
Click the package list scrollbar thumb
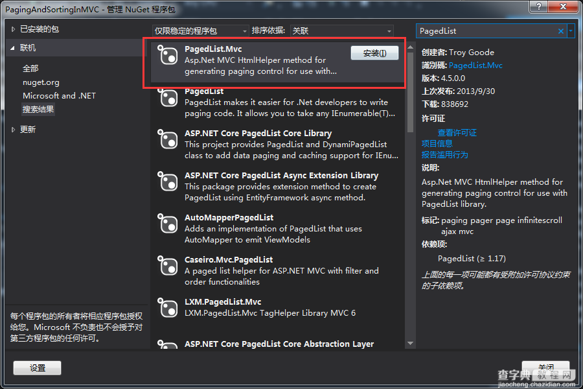coord(411,92)
